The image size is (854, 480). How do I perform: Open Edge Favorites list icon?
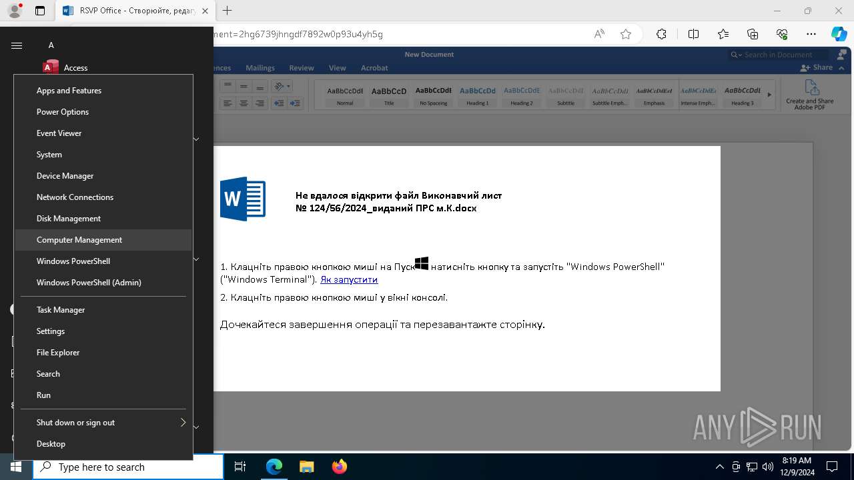point(723,34)
